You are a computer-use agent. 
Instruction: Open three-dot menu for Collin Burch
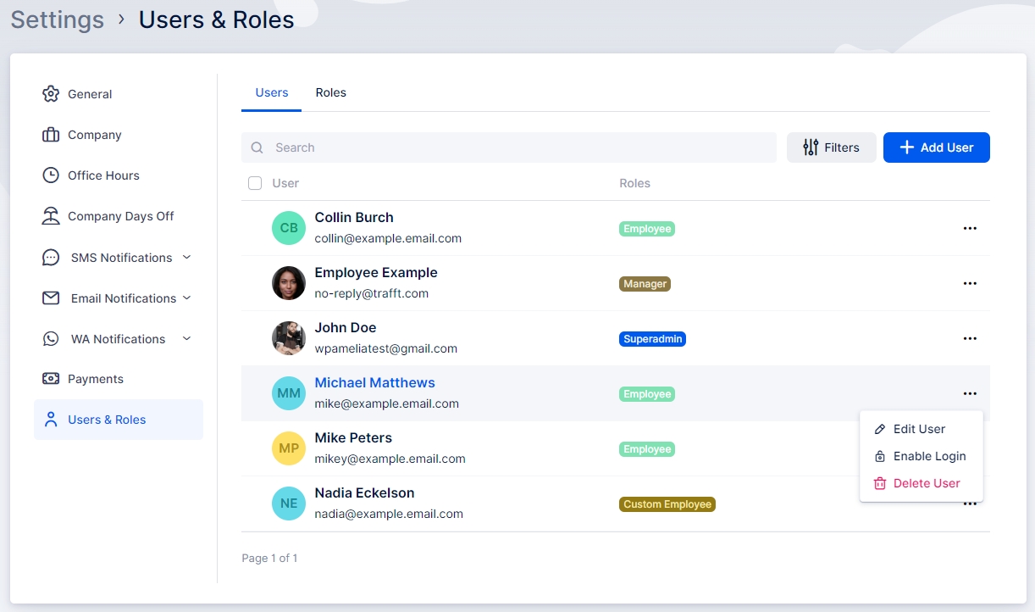point(970,228)
